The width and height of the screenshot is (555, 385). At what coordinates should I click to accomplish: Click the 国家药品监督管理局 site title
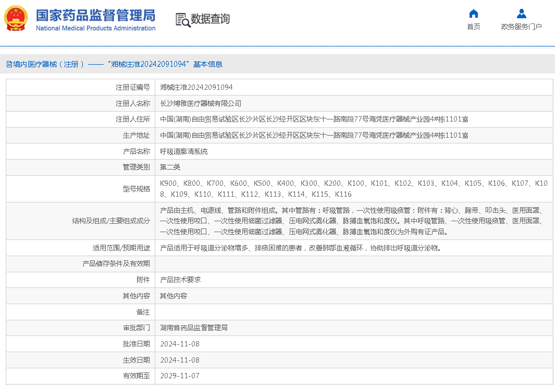pos(95,14)
